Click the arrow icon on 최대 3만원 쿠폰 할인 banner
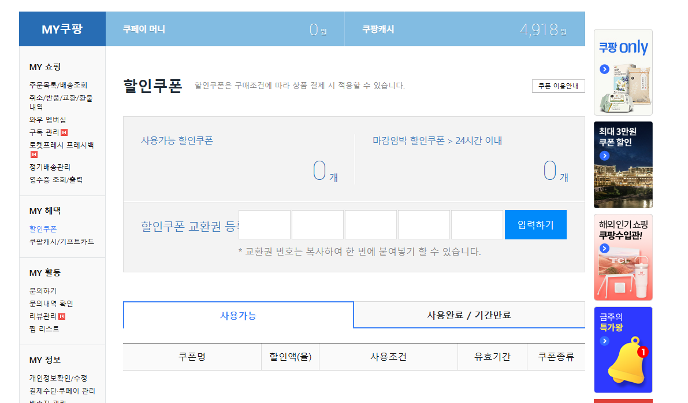Image resolution: width=688 pixels, height=403 pixels. click(604, 156)
